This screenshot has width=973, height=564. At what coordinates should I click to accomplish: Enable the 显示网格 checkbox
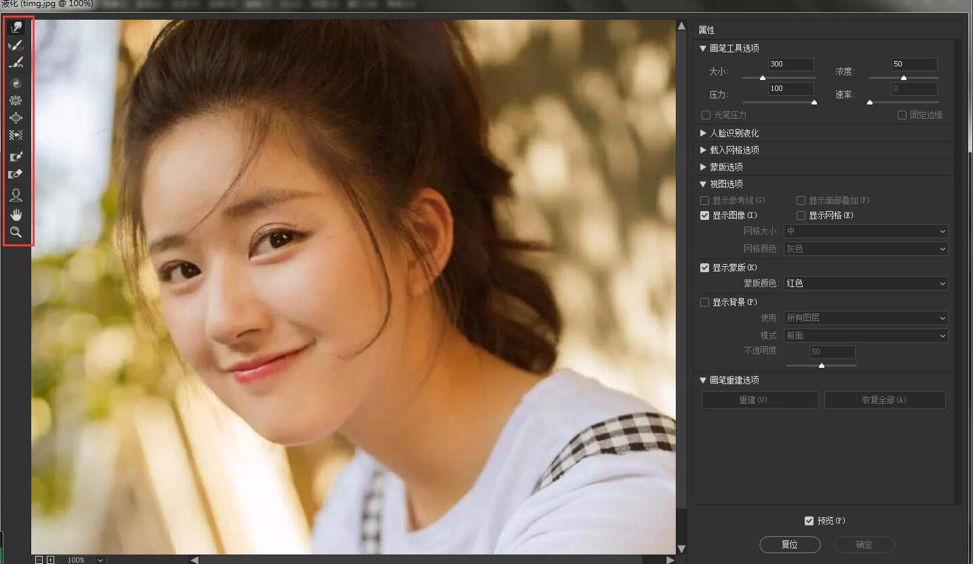click(801, 215)
